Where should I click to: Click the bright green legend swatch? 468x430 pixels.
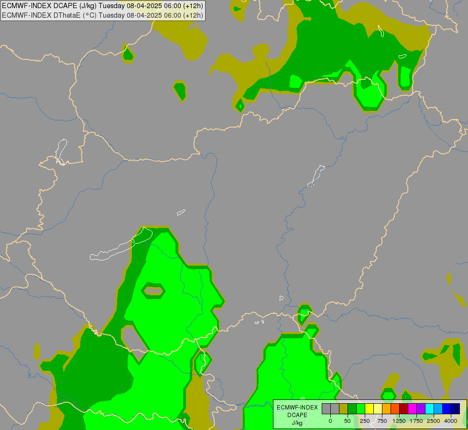pos(361,408)
